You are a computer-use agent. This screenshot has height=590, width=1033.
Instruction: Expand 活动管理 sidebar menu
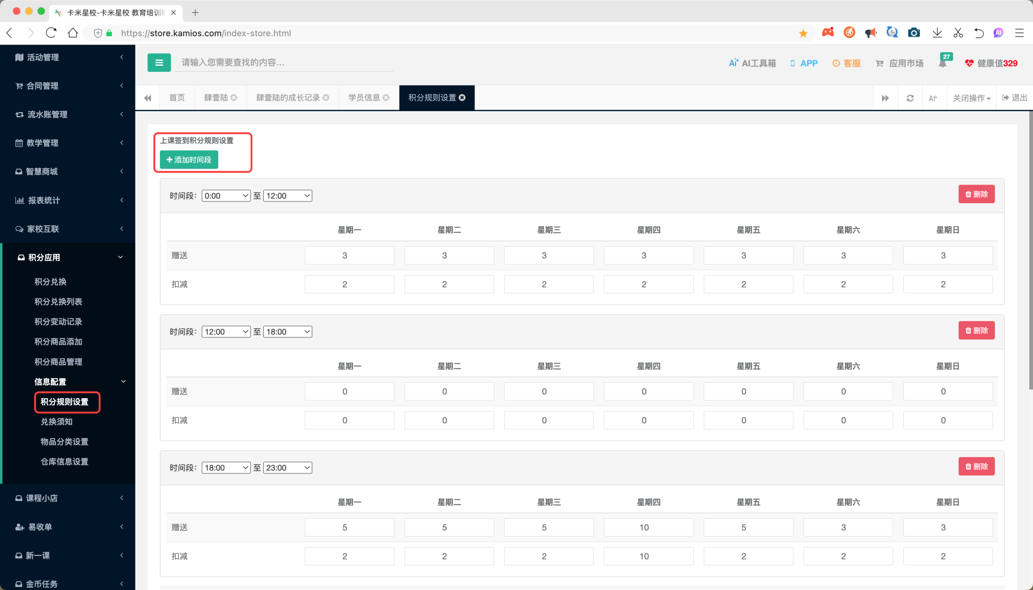click(68, 57)
